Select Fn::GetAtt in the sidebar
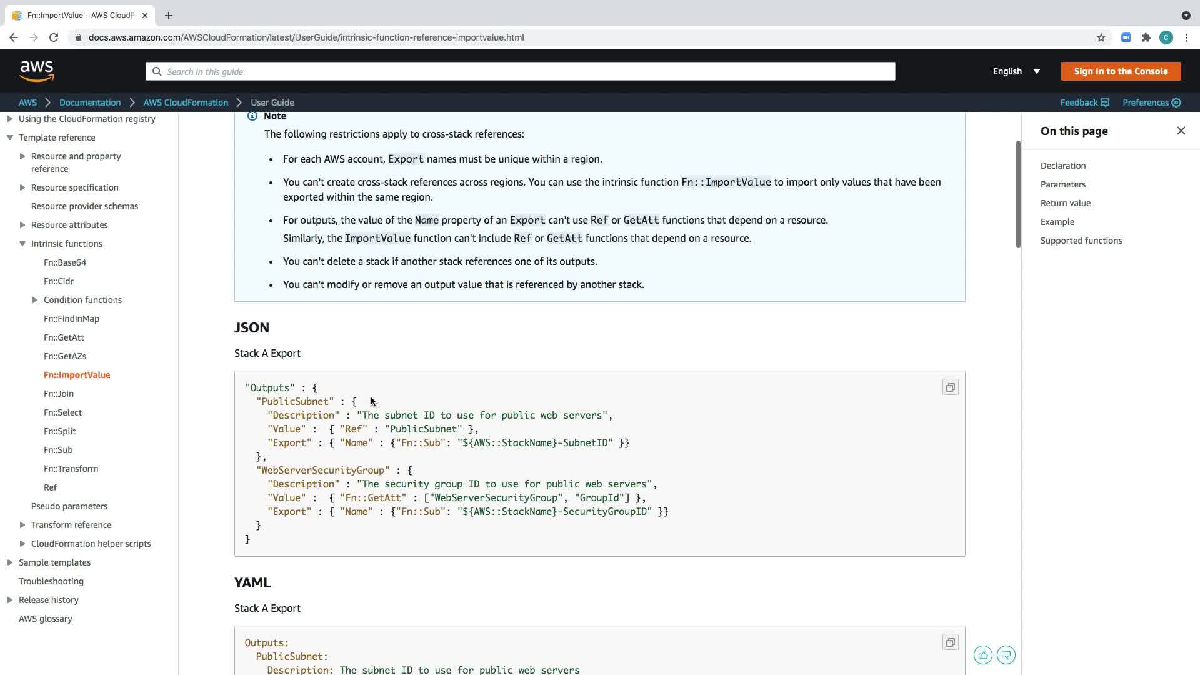The image size is (1200, 675). 64,337
